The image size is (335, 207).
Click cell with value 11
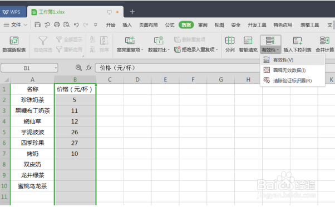pos(75,110)
